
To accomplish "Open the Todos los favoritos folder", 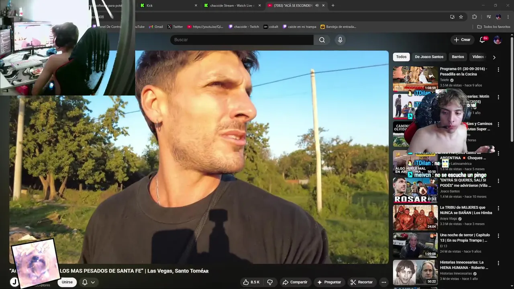I will pyautogui.click(x=494, y=26).
